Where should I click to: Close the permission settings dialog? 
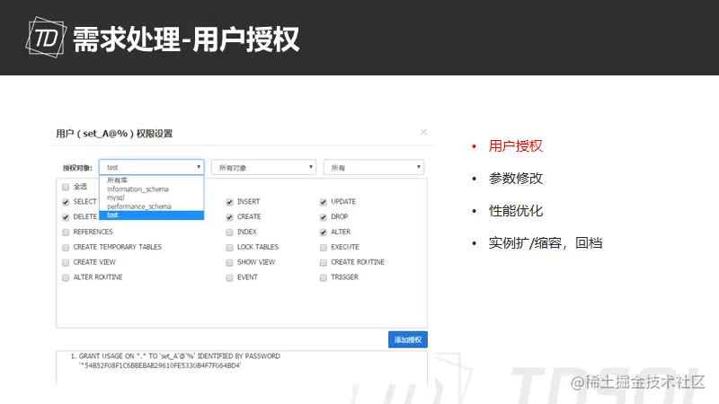click(x=423, y=132)
